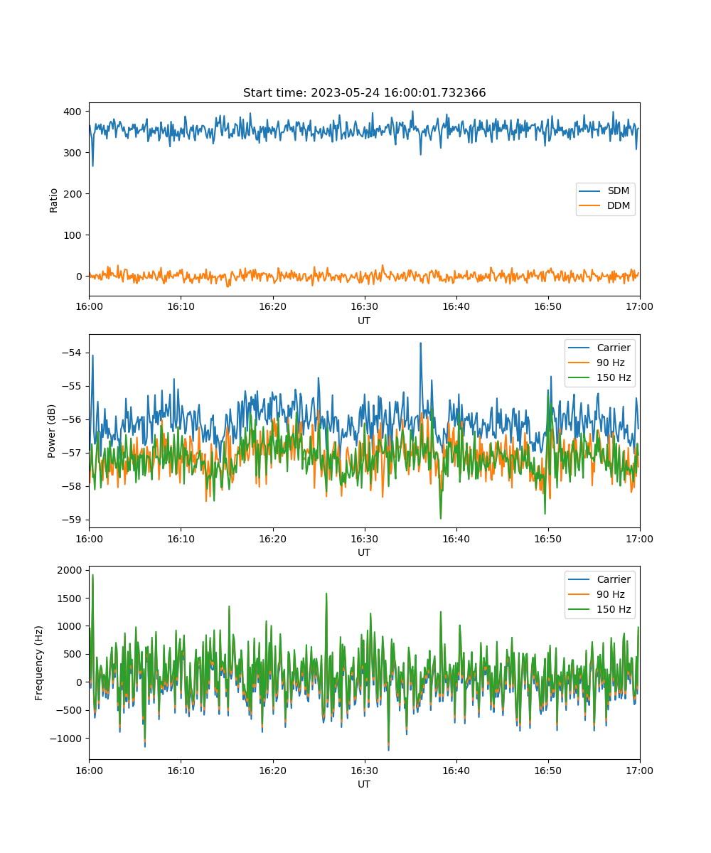Click the −56 tick on Power axis
The width and height of the screenshot is (711, 853).
point(74,419)
